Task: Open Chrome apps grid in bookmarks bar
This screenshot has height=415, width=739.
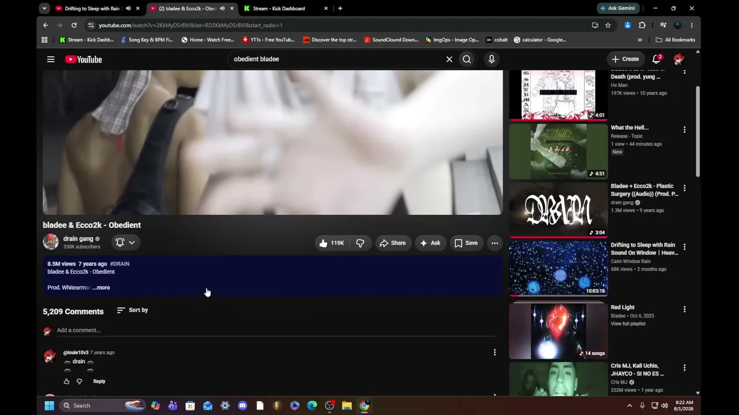Action: click(44, 40)
